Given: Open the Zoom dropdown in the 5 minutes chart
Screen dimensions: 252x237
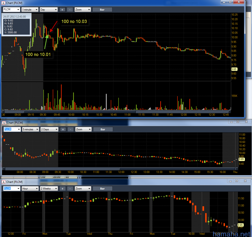Looking at the screenshot, I should tap(83, 129).
